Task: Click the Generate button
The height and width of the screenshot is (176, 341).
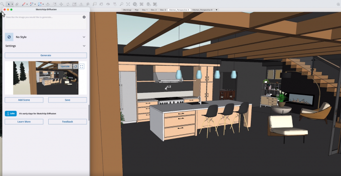Action: [46, 55]
